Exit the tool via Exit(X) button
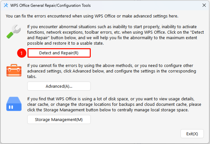 click(x=192, y=134)
